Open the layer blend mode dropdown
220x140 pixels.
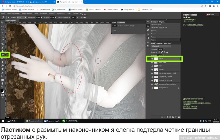[x=161, y=46]
